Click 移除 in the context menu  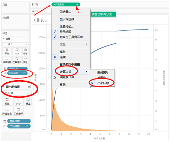click(62, 85)
